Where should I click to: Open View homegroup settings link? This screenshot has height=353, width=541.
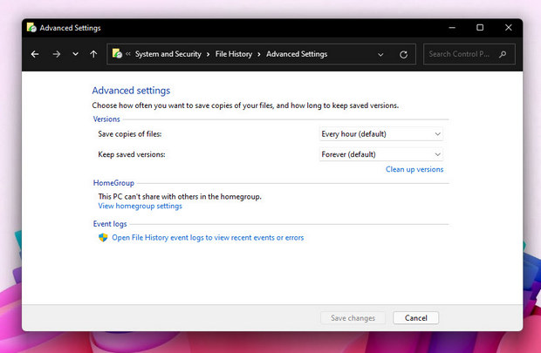[140, 206]
